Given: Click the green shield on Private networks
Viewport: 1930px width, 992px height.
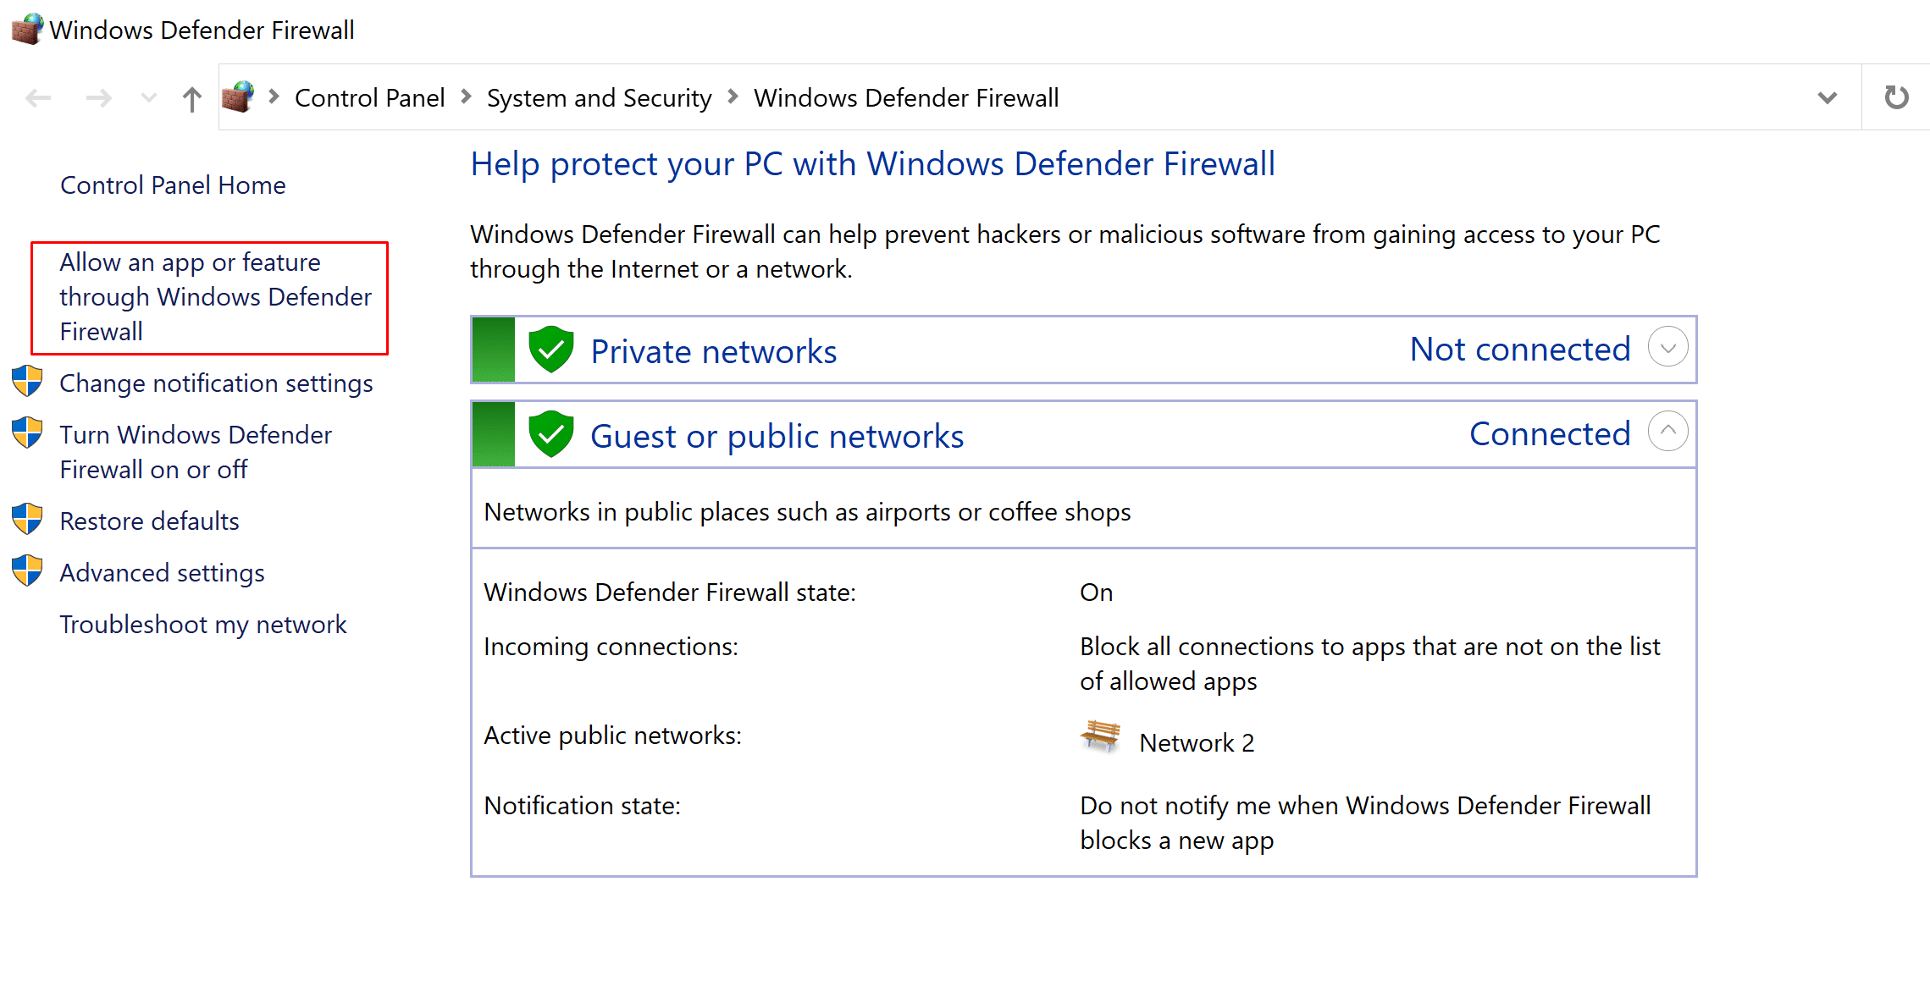Looking at the screenshot, I should coord(551,350).
